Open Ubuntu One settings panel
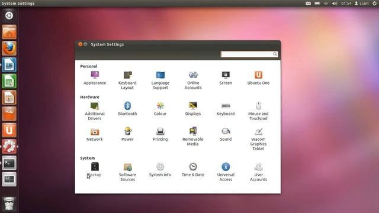This screenshot has height=213, width=379. [x=258, y=78]
